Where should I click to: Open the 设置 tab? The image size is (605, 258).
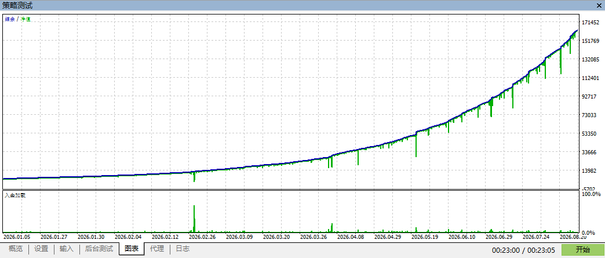[41, 249]
